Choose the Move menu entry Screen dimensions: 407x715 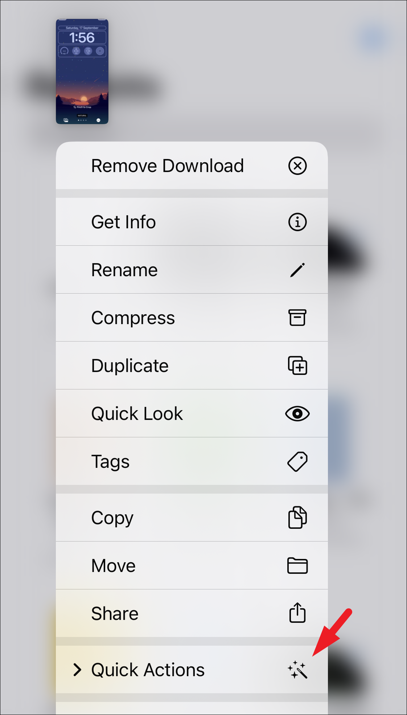point(192,565)
